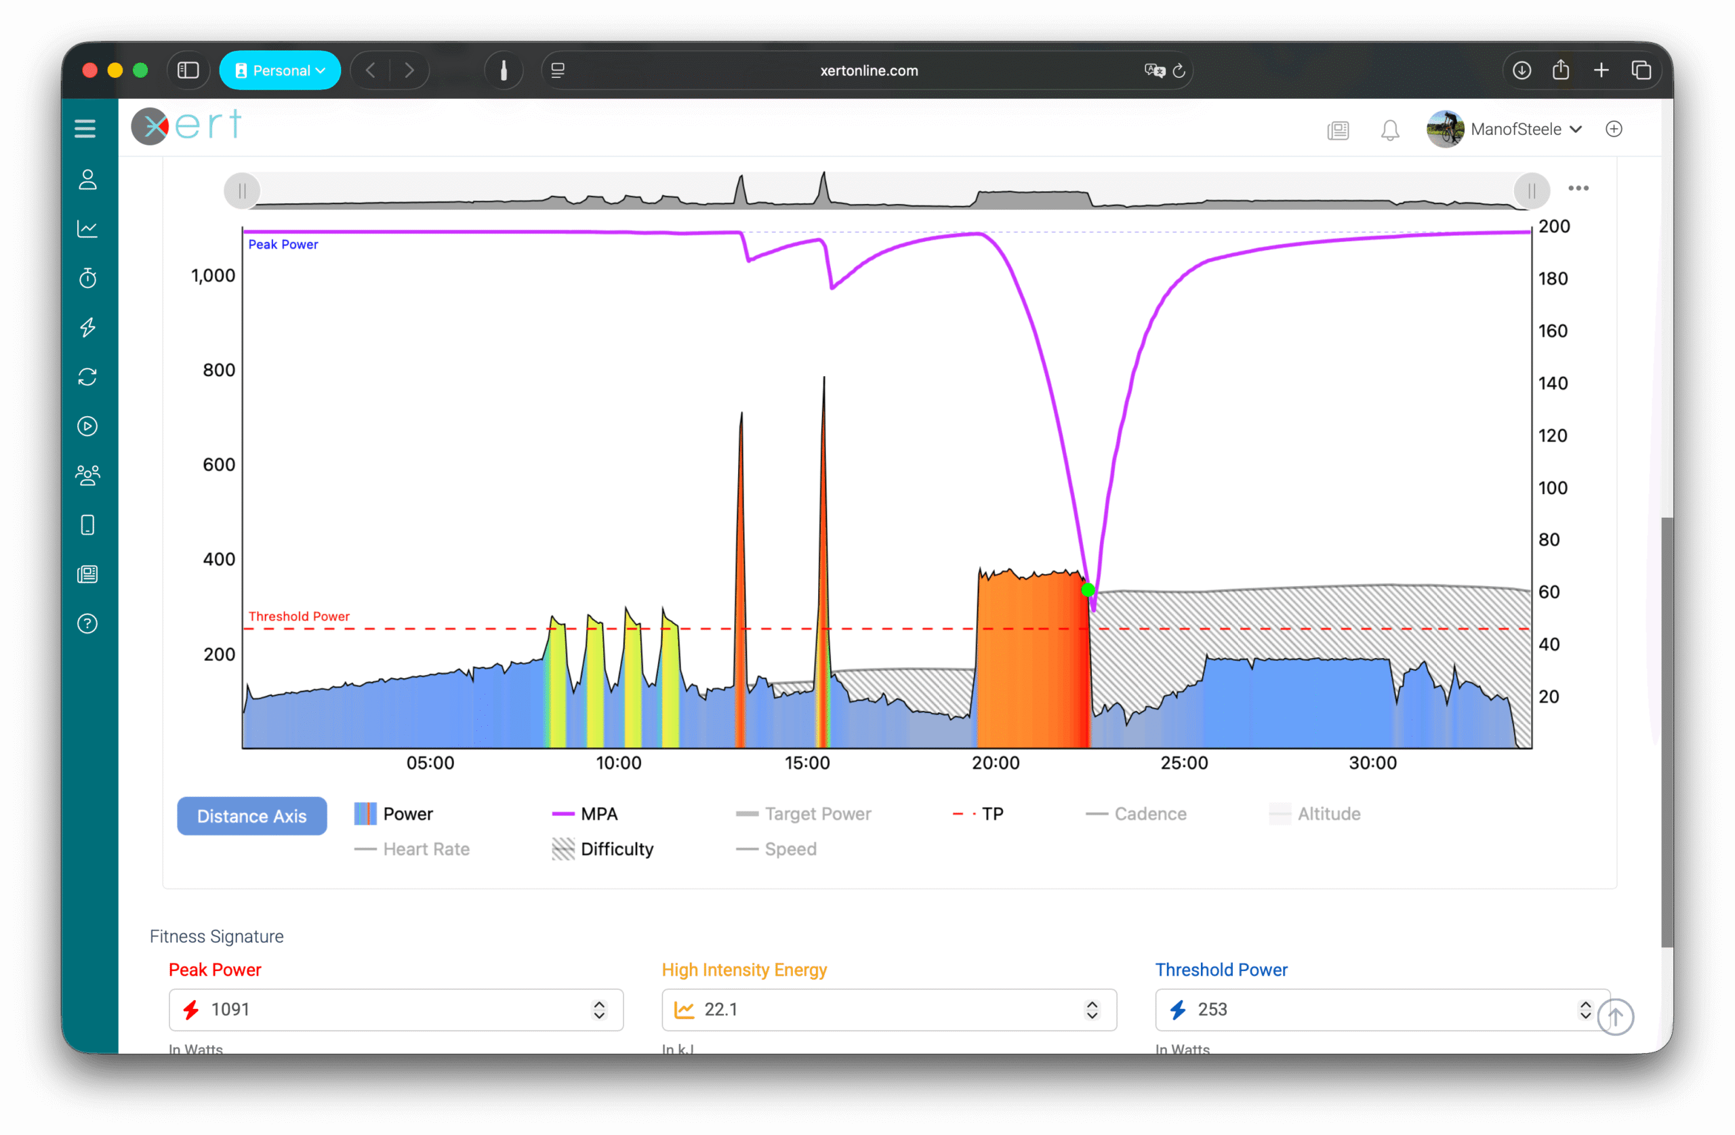Click the plus circle icon beside username
The width and height of the screenshot is (1735, 1135).
coord(1614,129)
